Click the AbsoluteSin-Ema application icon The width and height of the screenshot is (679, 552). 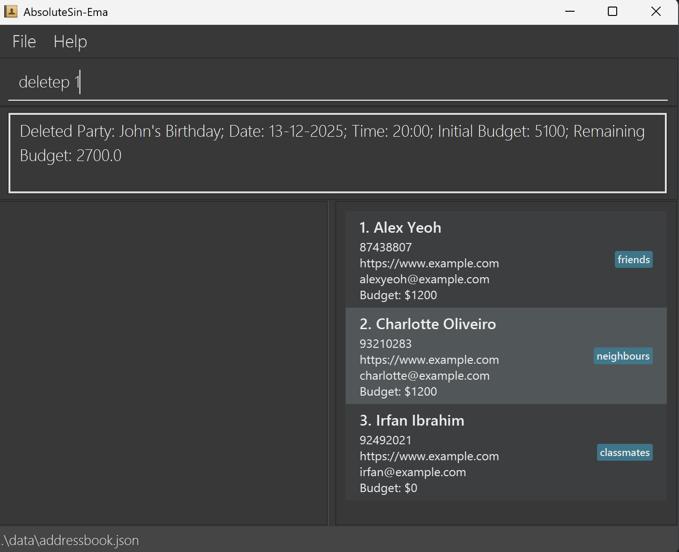[x=10, y=11]
